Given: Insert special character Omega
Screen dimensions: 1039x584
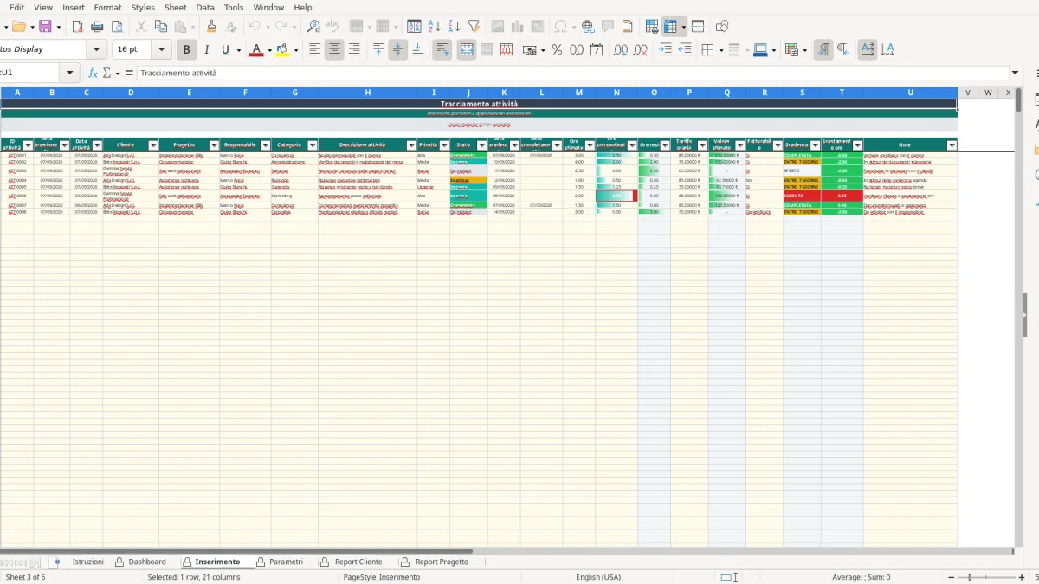Looking at the screenshot, I should (561, 27).
